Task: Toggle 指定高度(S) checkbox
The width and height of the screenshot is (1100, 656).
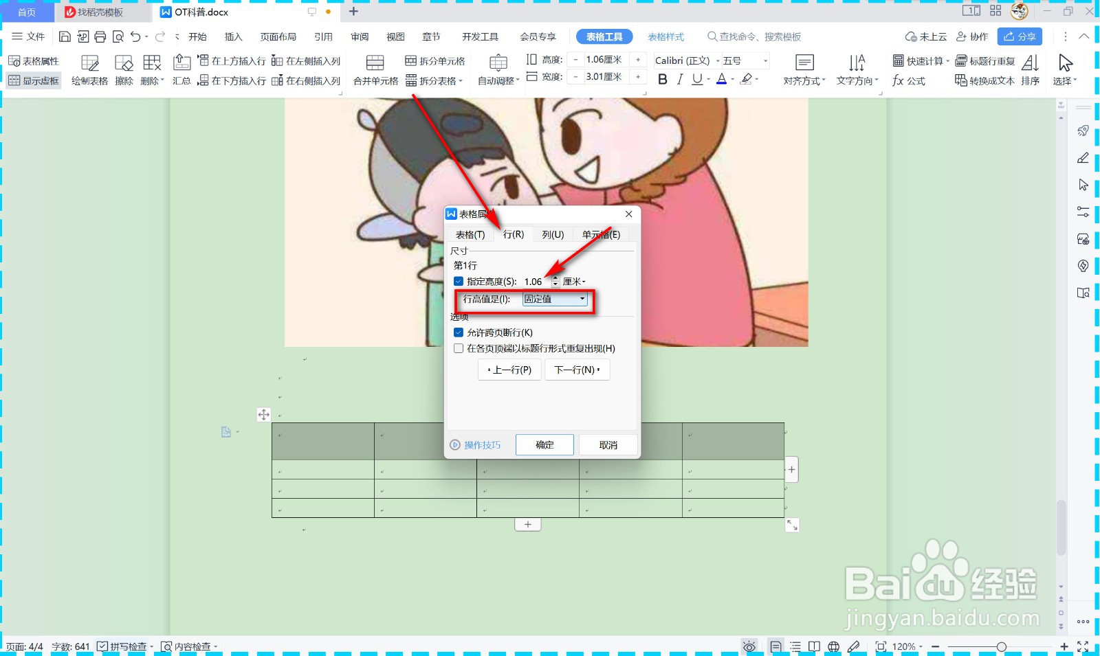Action: tap(459, 281)
